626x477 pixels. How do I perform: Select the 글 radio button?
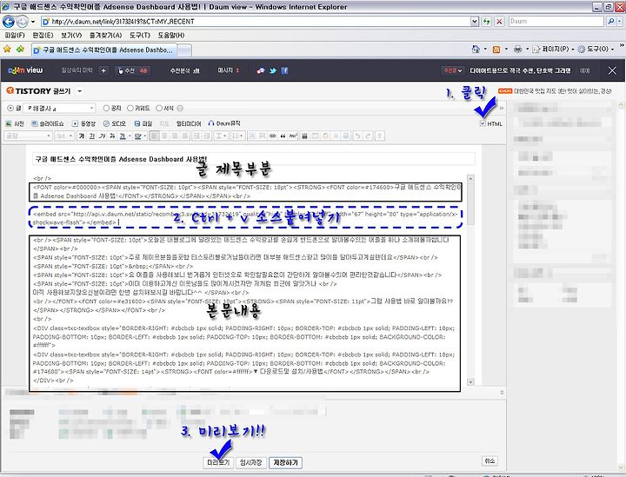point(10,108)
